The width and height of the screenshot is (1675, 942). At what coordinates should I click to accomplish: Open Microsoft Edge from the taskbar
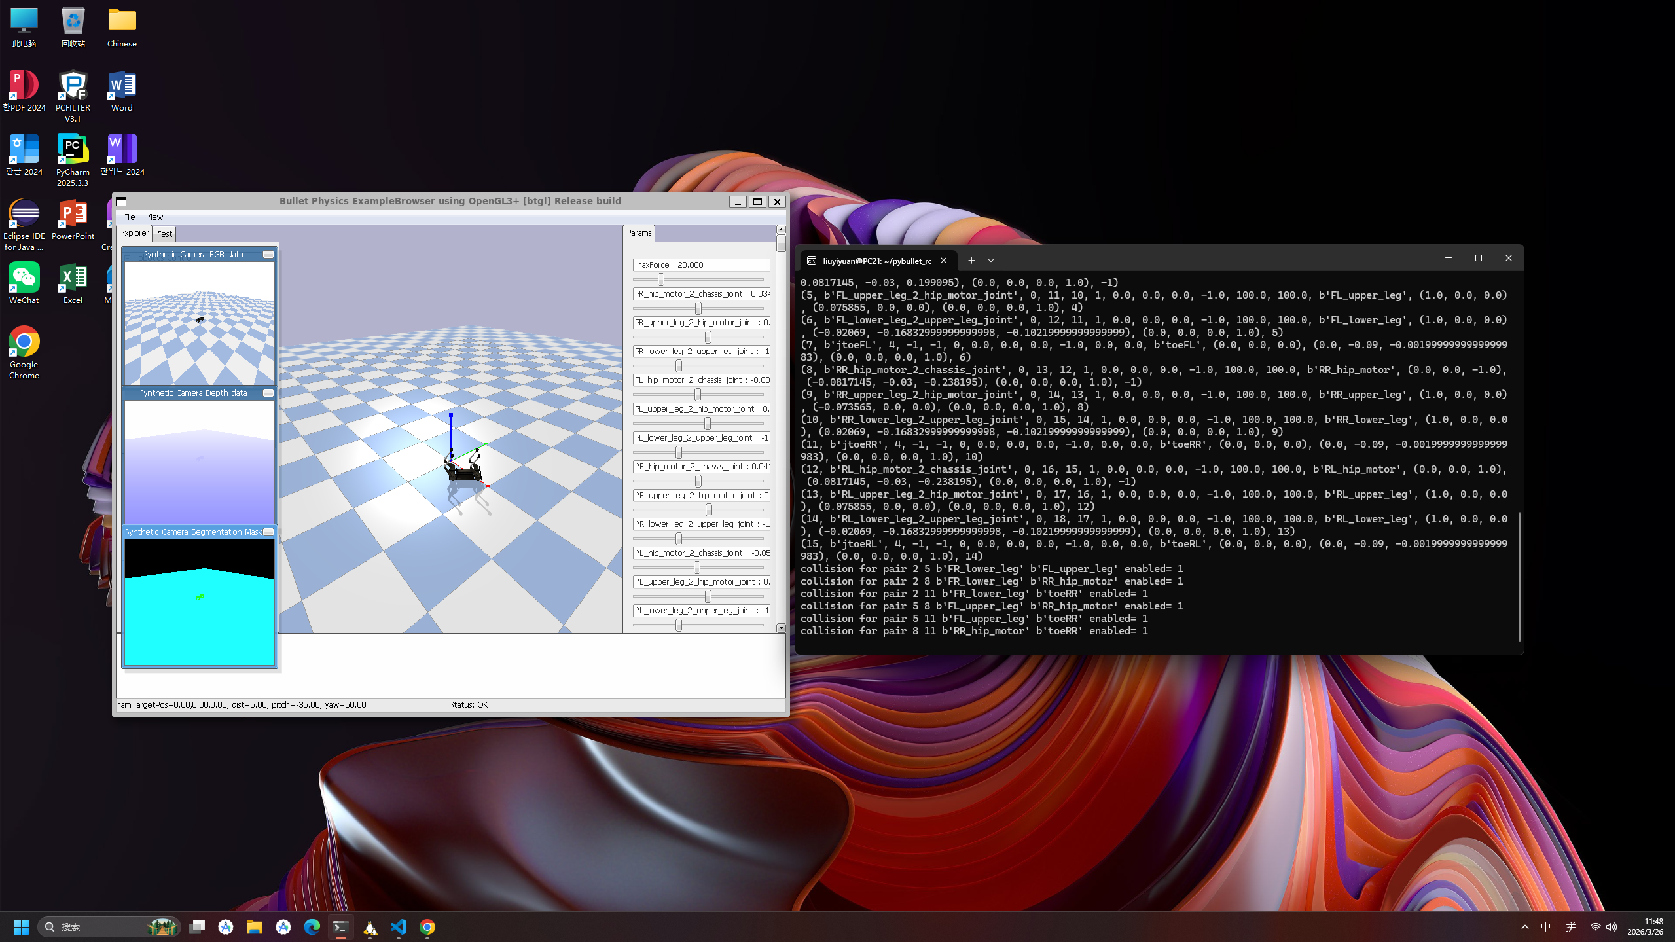point(312,927)
